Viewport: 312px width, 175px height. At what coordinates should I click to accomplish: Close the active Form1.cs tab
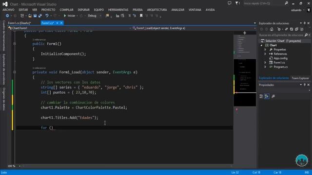point(61,23)
